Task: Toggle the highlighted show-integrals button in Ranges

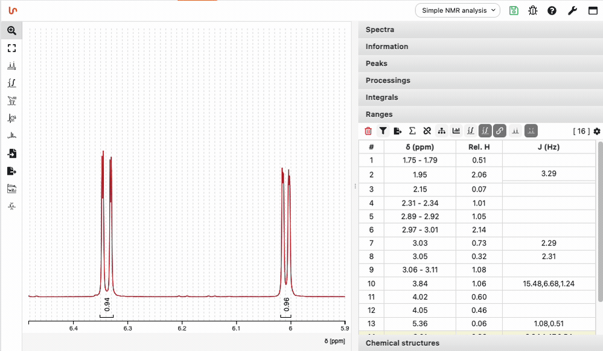Action: (x=485, y=130)
